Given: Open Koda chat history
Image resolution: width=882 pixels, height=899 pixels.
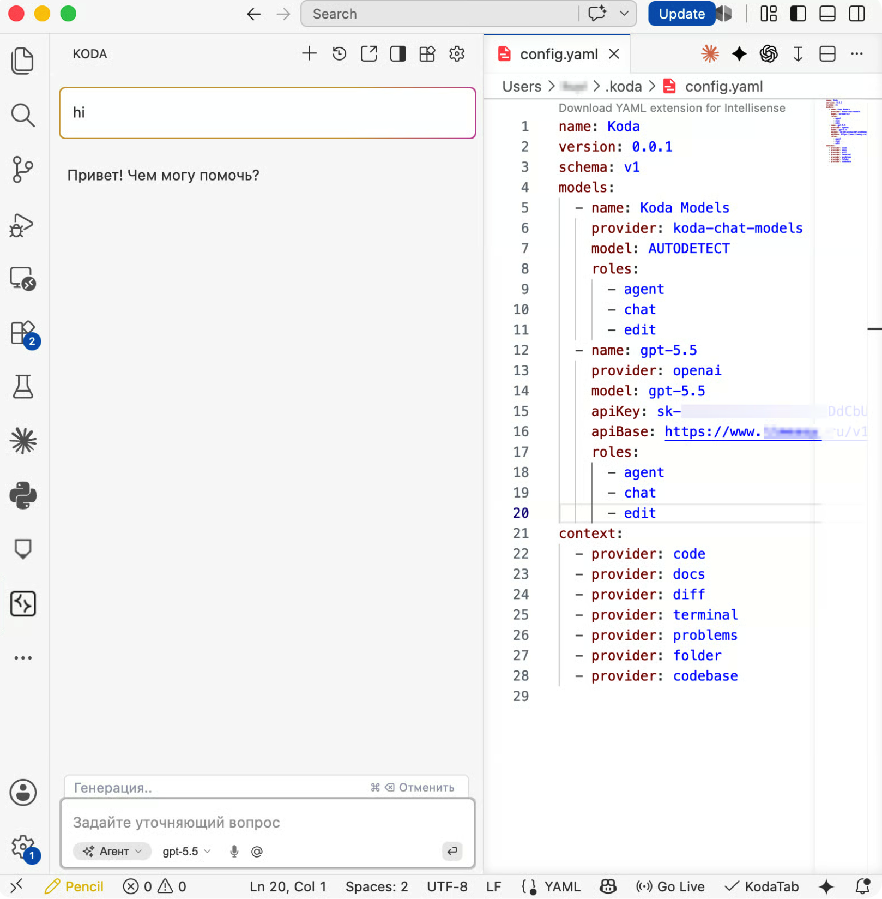Looking at the screenshot, I should [339, 53].
